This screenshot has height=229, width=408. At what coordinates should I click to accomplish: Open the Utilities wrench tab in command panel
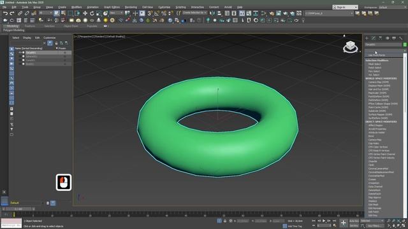click(x=401, y=38)
